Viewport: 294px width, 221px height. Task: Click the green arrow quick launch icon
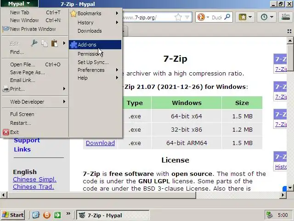click(x=57, y=215)
